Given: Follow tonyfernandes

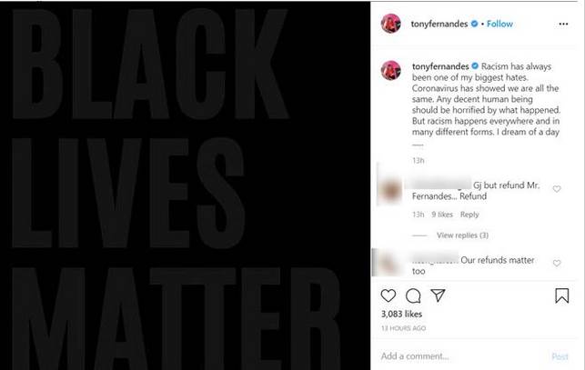Looking at the screenshot, I should tap(499, 24).
